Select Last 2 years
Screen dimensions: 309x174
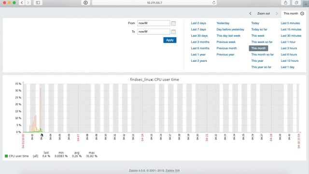coord(199,61)
